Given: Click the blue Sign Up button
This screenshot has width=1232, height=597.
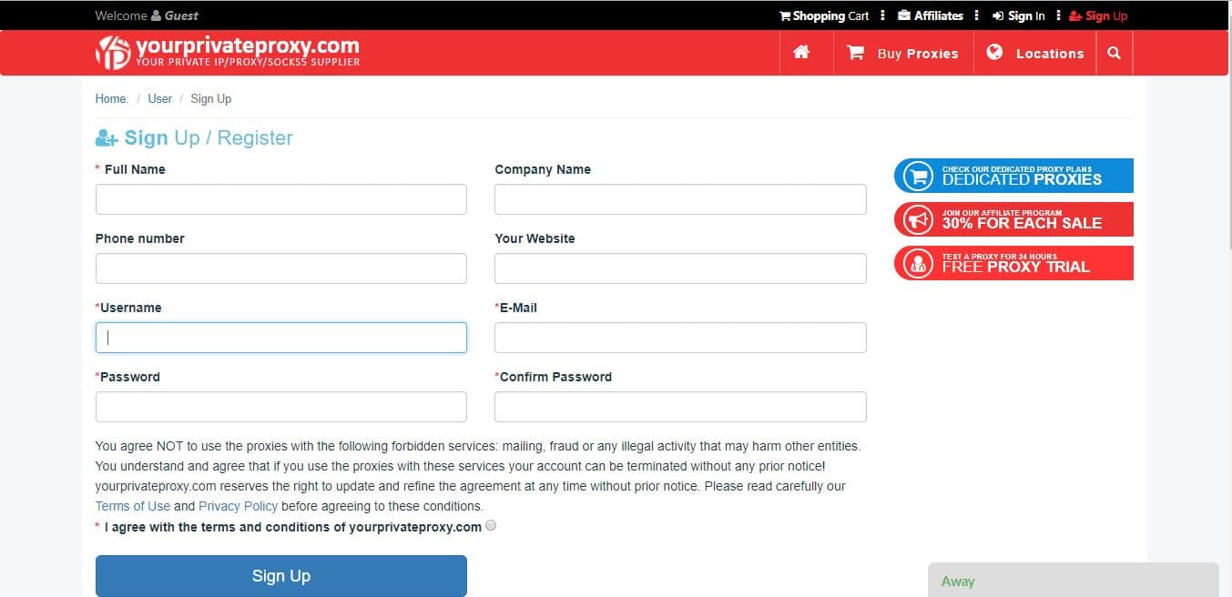Looking at the screenshot, I should 281,576.
